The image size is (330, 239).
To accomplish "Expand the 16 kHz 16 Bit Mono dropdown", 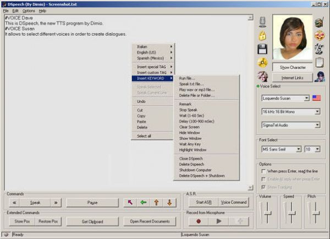I will click(317, 112).
